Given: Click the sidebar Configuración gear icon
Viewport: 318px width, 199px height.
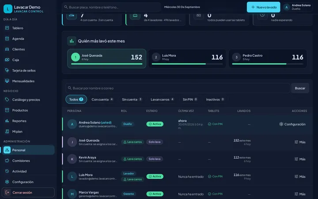Looking at the screenshot, I should (x=7, y=182).
